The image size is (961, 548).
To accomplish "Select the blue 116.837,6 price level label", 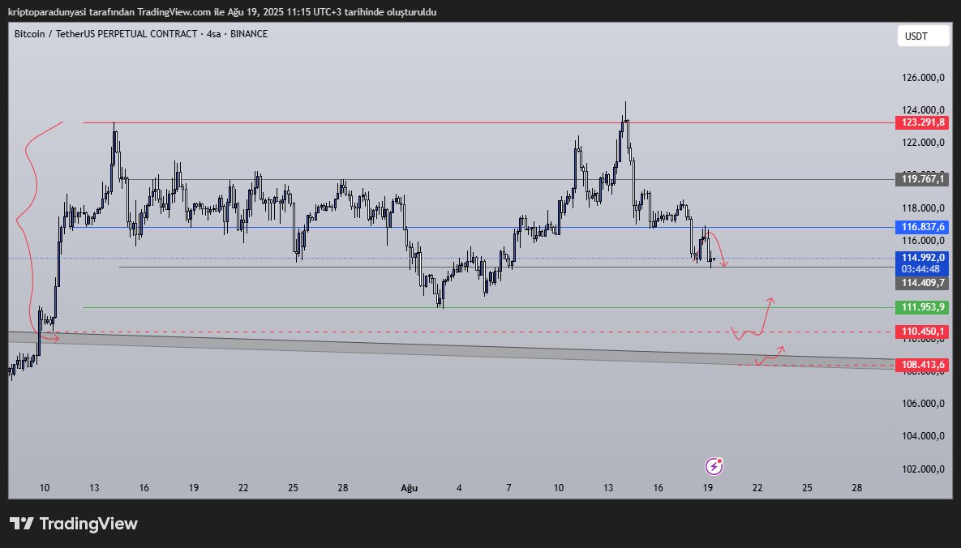I will point(923,228).
